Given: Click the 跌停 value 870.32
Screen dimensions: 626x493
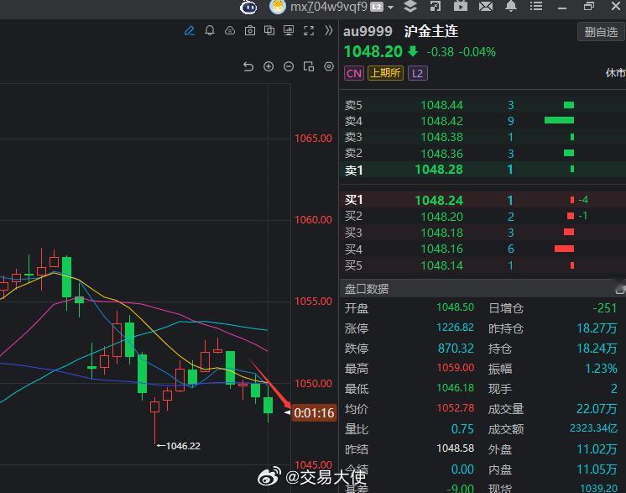Looking at the screenshot, I should pos(456,349).
